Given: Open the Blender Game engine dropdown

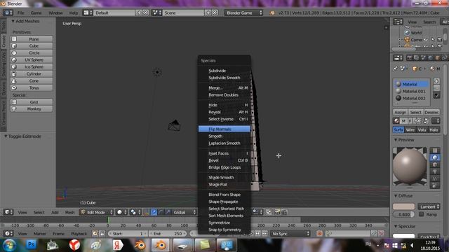Looking at the screenshot, I should pyautogui.click(x=243, y=13).
